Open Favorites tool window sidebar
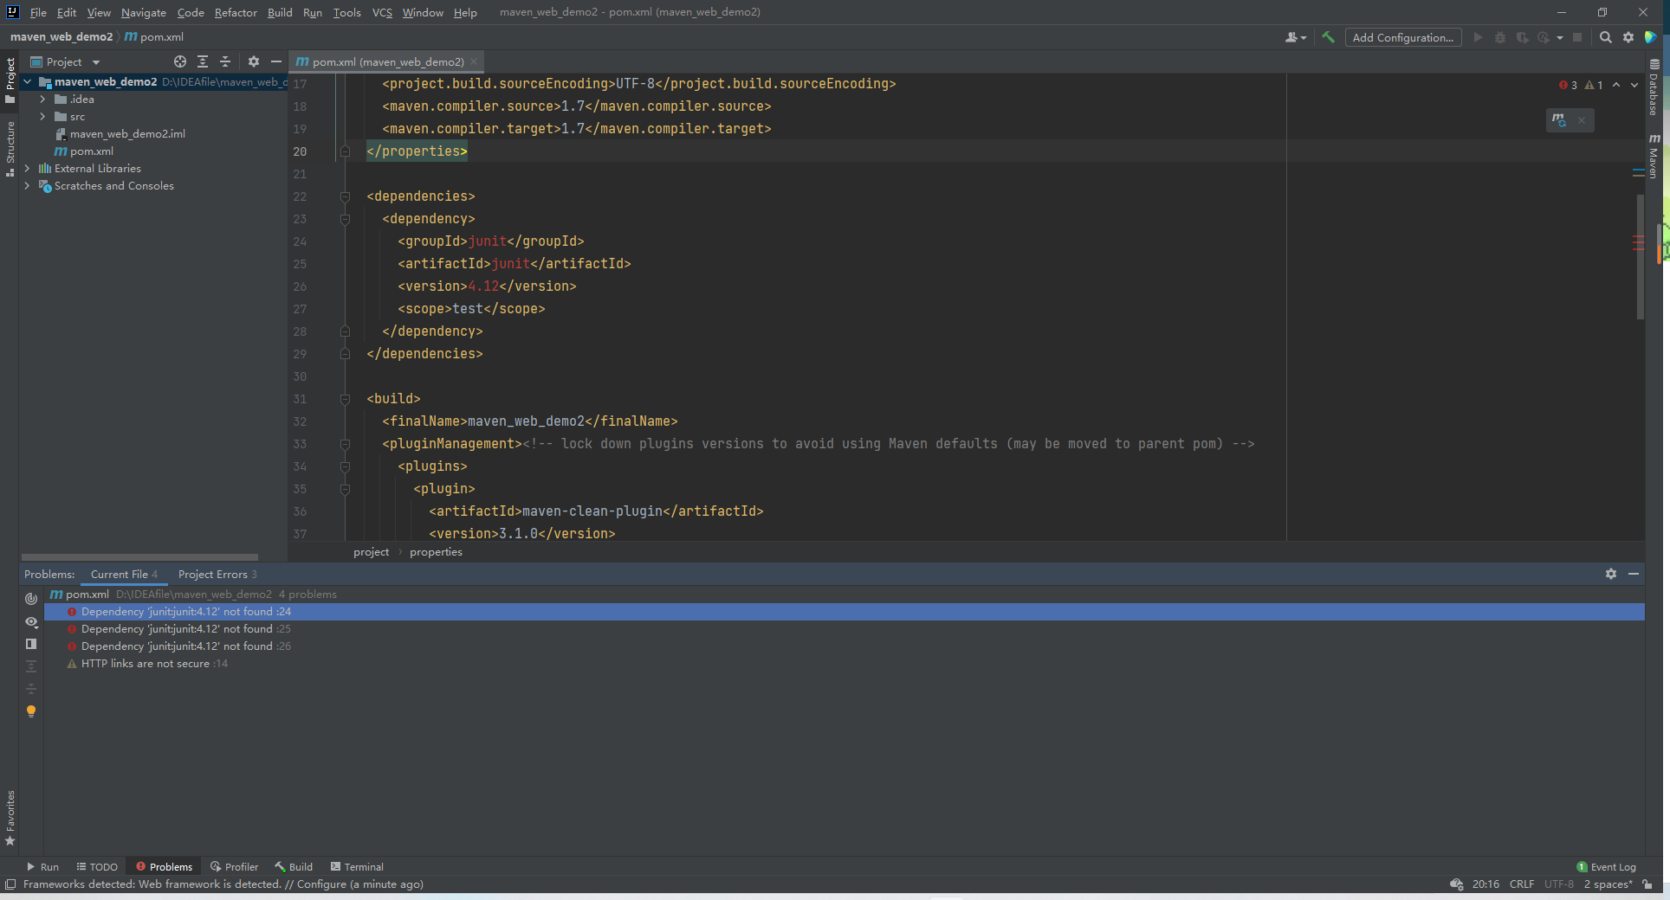The width and height of the screenshot is (1670, 900). 10,818
